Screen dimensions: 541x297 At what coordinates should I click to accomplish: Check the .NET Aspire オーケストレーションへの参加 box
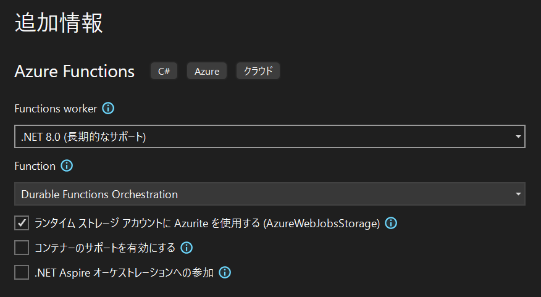(x=22, y=272)
